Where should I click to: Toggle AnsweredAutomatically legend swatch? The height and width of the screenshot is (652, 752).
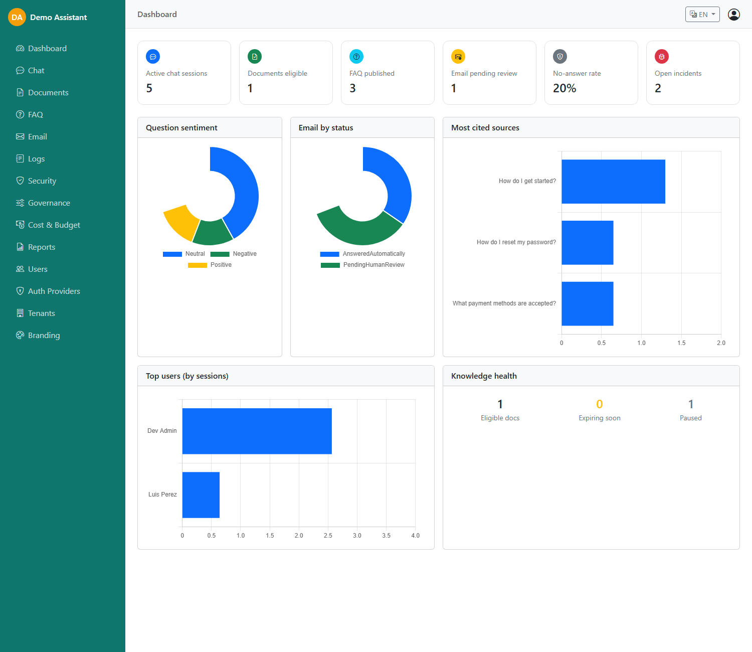click(x=330, y=254)
